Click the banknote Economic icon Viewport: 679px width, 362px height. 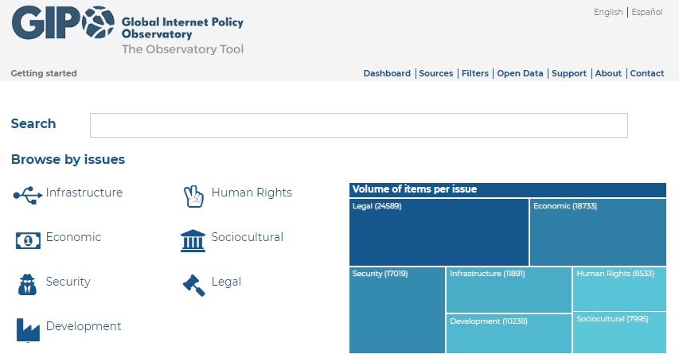(x=28, y=241)
